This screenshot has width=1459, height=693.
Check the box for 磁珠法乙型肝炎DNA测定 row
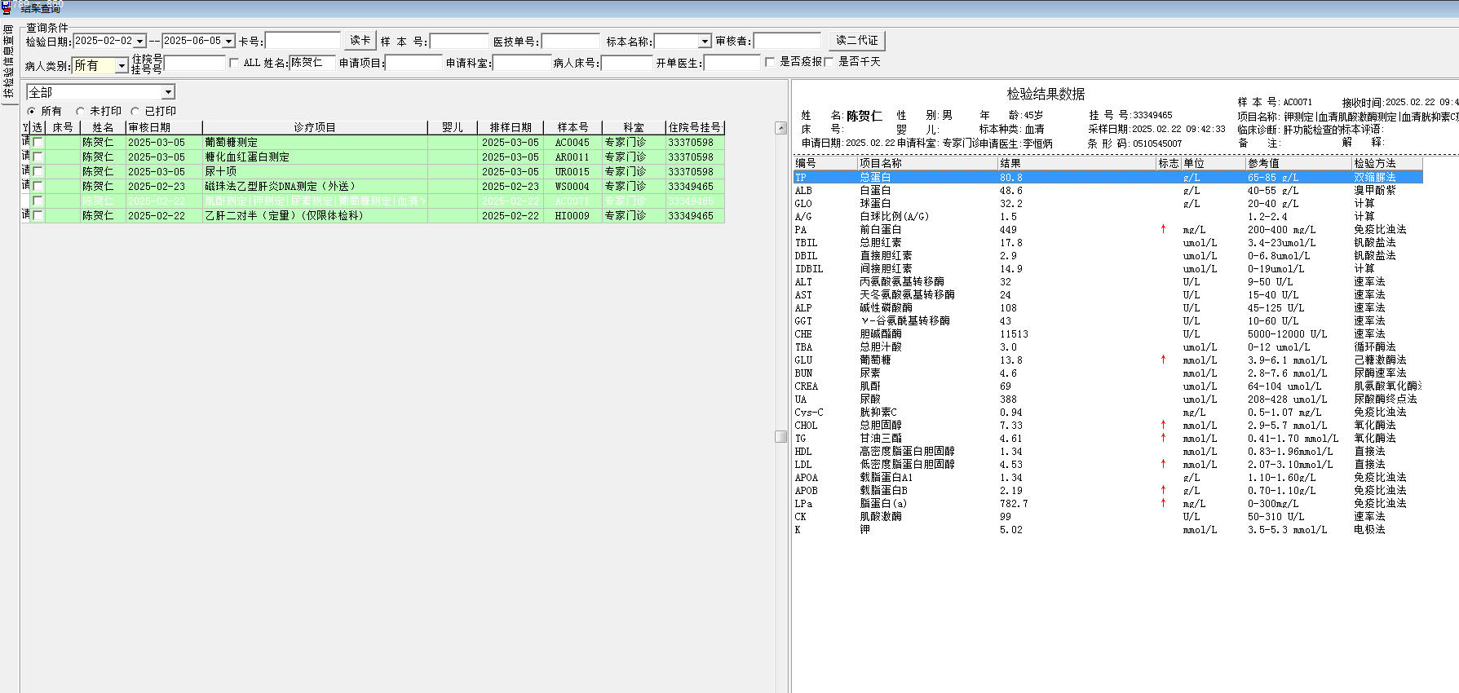coord(38,187)
